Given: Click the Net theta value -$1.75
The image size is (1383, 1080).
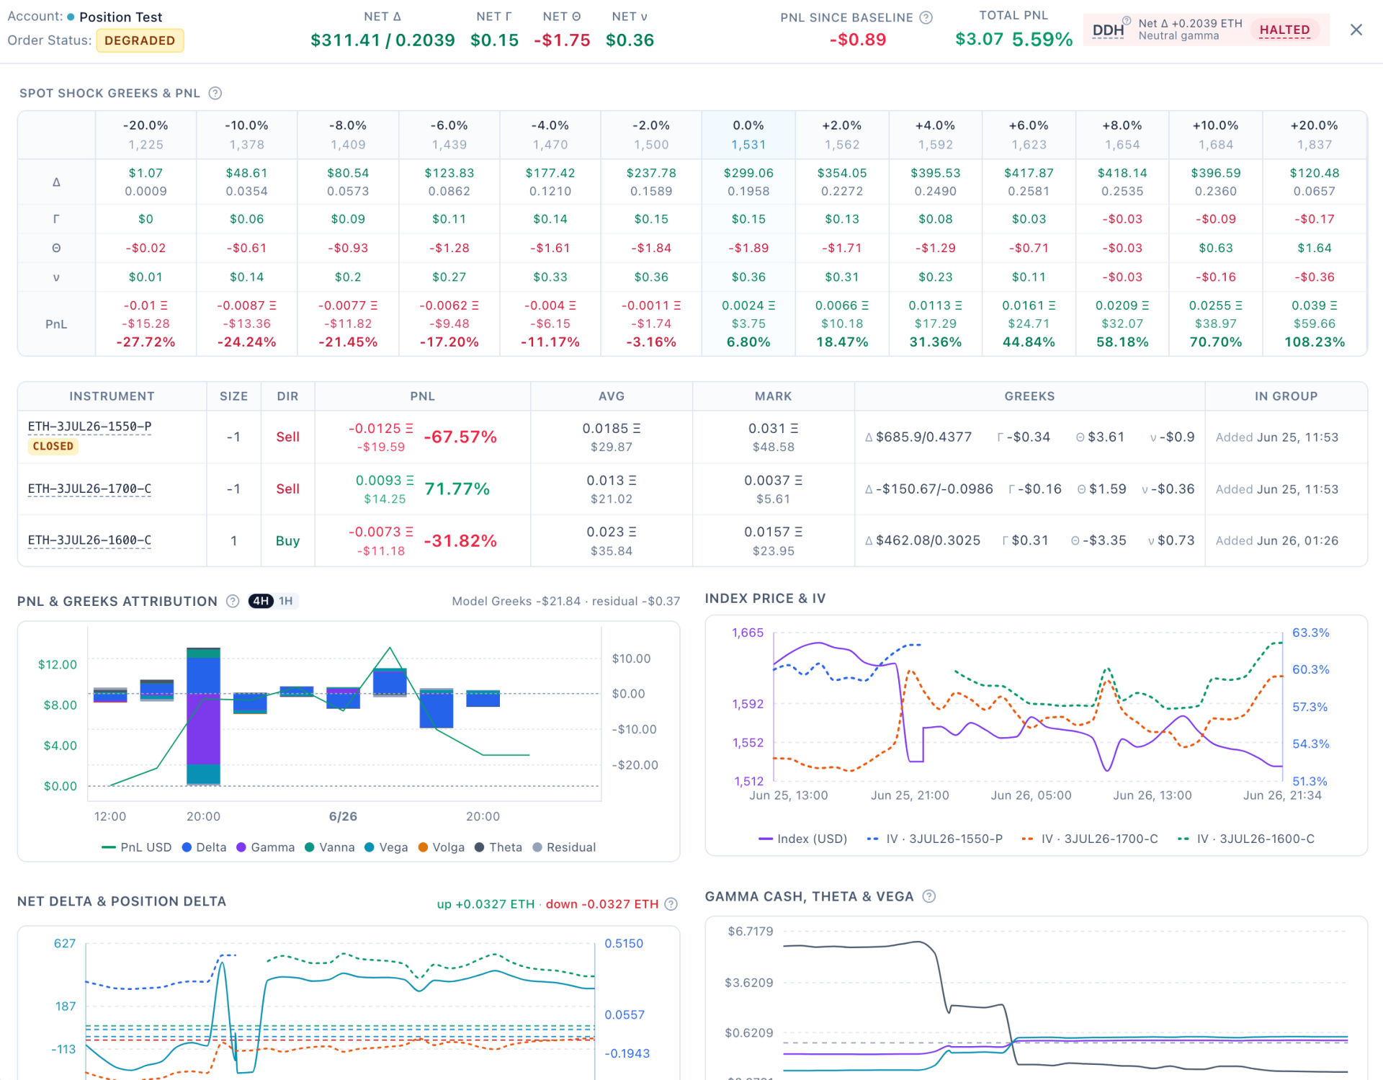Looking at the screenshot, I should click(562, 40).
